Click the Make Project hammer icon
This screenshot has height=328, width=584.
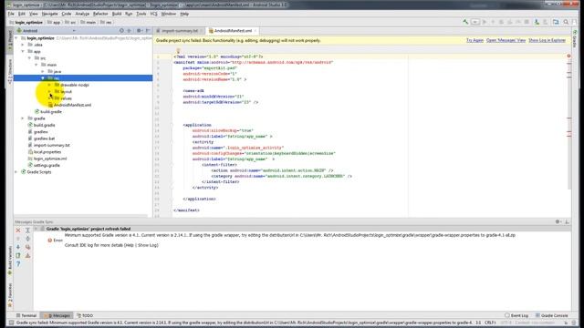coord(465,22)
